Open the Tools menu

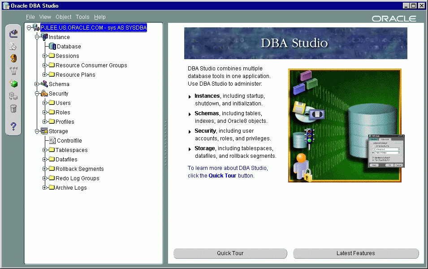coord(82,17)
